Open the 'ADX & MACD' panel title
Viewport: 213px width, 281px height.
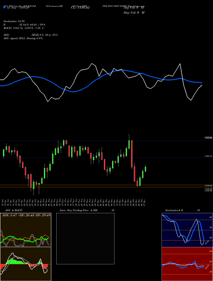tap(14, 210)
